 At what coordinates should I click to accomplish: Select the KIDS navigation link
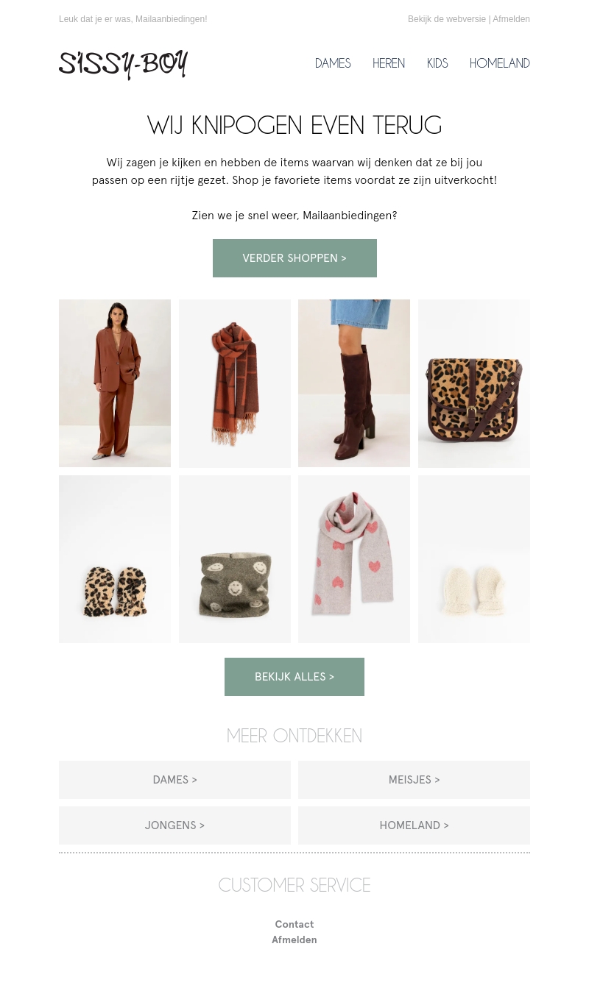437,63
